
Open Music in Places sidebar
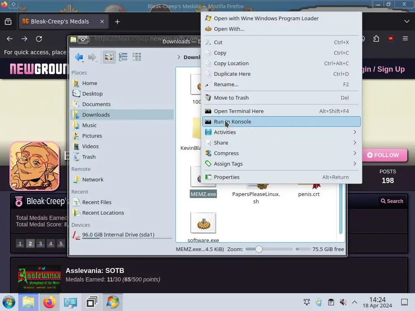point(122,126)
